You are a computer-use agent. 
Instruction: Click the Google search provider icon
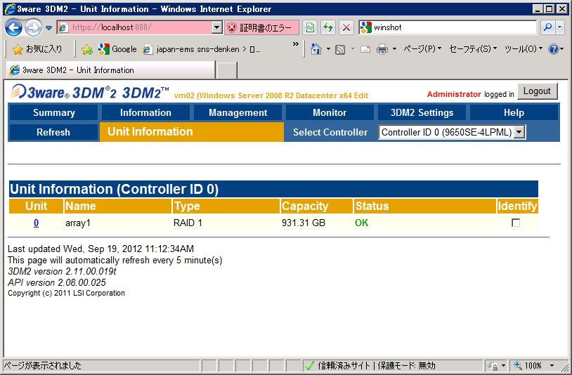pyautogui.click(x=365, y=27)
